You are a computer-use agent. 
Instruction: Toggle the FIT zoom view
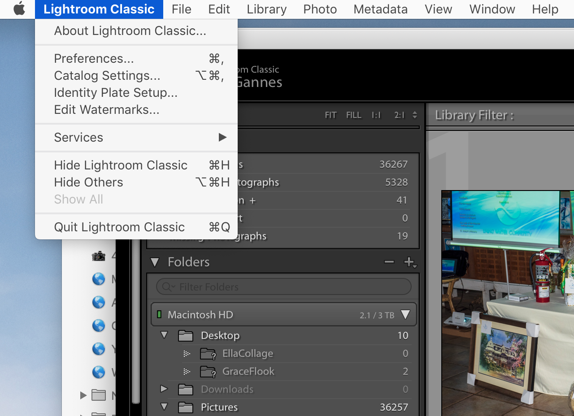point(330,115)
